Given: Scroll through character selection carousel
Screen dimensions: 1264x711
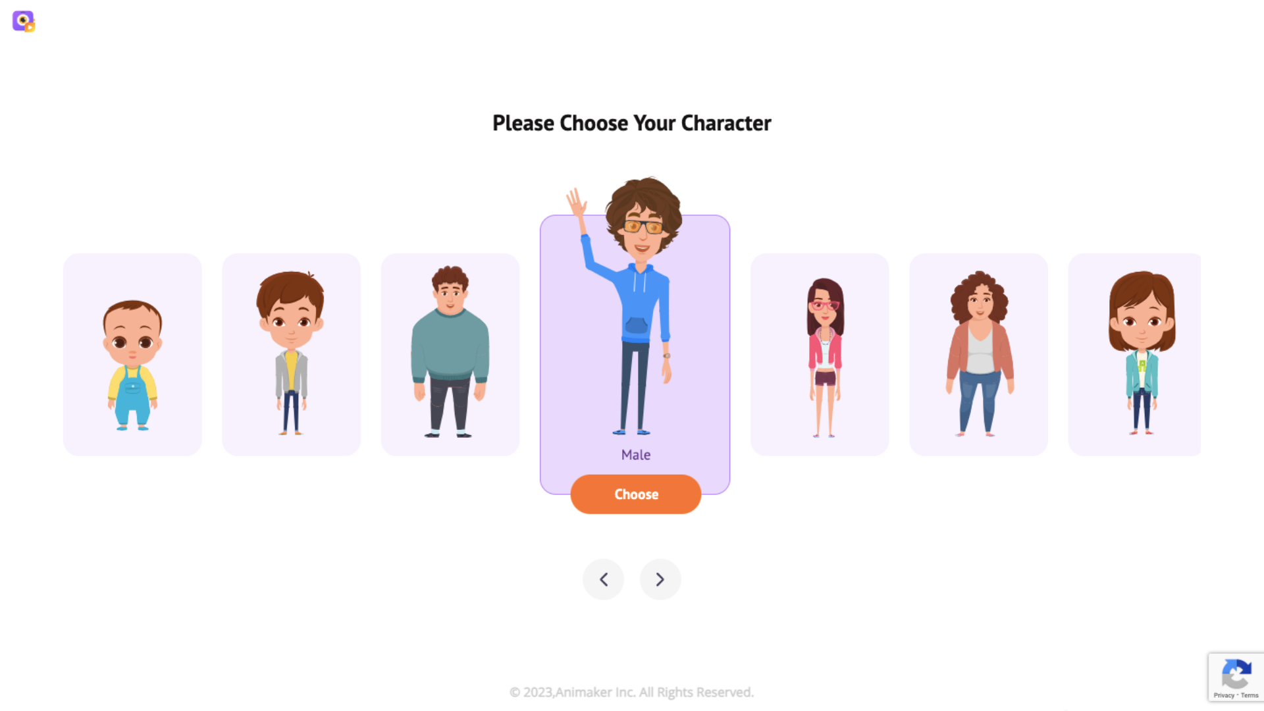Looking at the screenshot, I should click(x=660, y=578).
